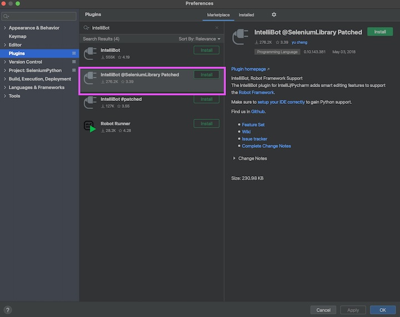Open the Plugin homepage link

tap(248, 69)
